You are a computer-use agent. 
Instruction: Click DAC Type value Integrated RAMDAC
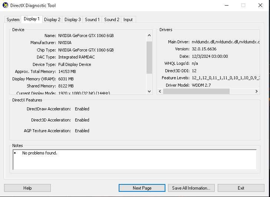tap(76, 57)
